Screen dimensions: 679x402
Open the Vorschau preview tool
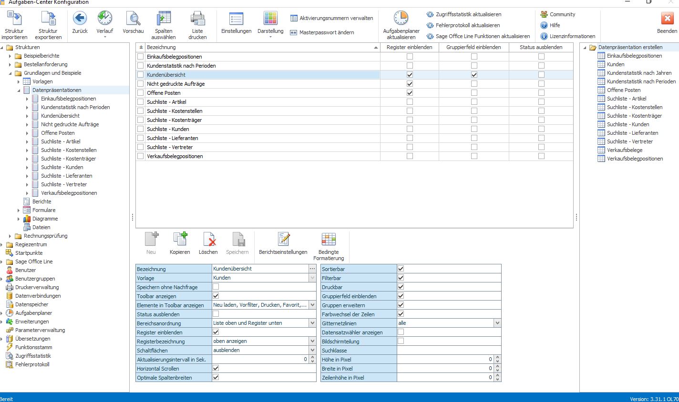click(133, 18)
